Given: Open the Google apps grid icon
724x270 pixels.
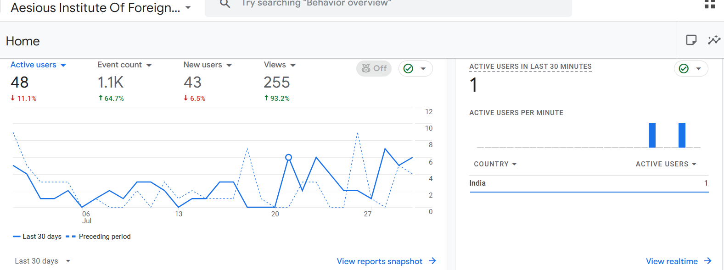Looking at the screenshot, I should (709, 4).
